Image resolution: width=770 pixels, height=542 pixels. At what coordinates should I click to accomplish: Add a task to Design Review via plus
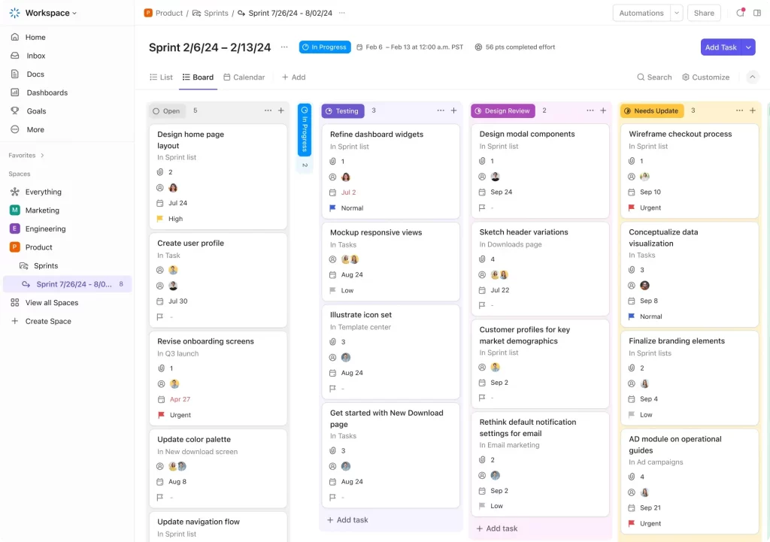coord(603,111)
